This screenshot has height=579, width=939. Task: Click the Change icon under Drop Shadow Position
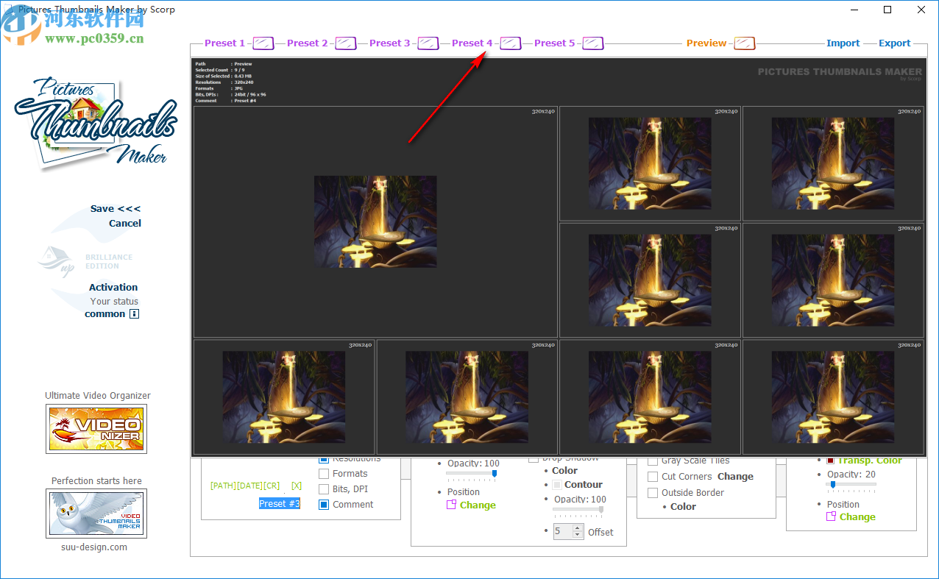click(450, 505)
